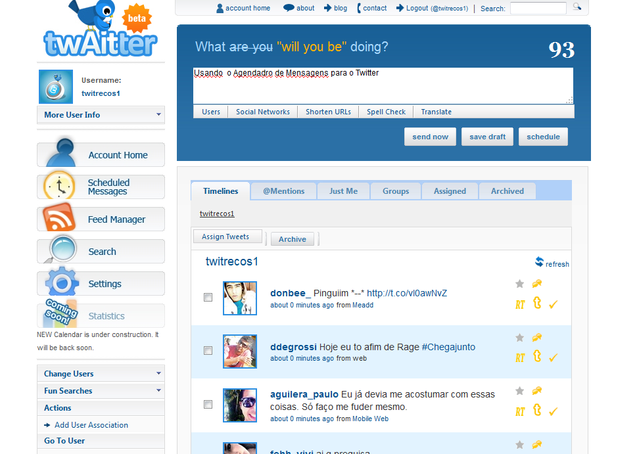Tick the checkbox next to ddegrossi tweet
Image resolution: width=637 pixels, height=454 pixels.
tap(208, 350)
